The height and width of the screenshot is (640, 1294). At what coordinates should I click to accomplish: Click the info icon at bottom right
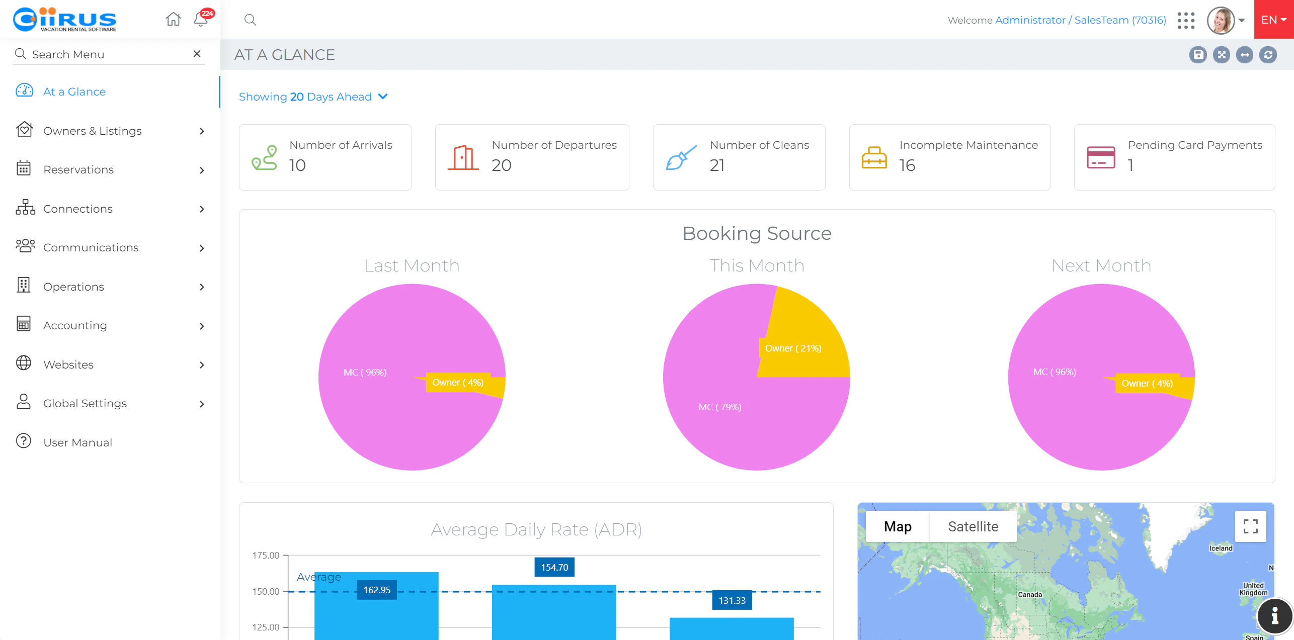coord(1274,615)
